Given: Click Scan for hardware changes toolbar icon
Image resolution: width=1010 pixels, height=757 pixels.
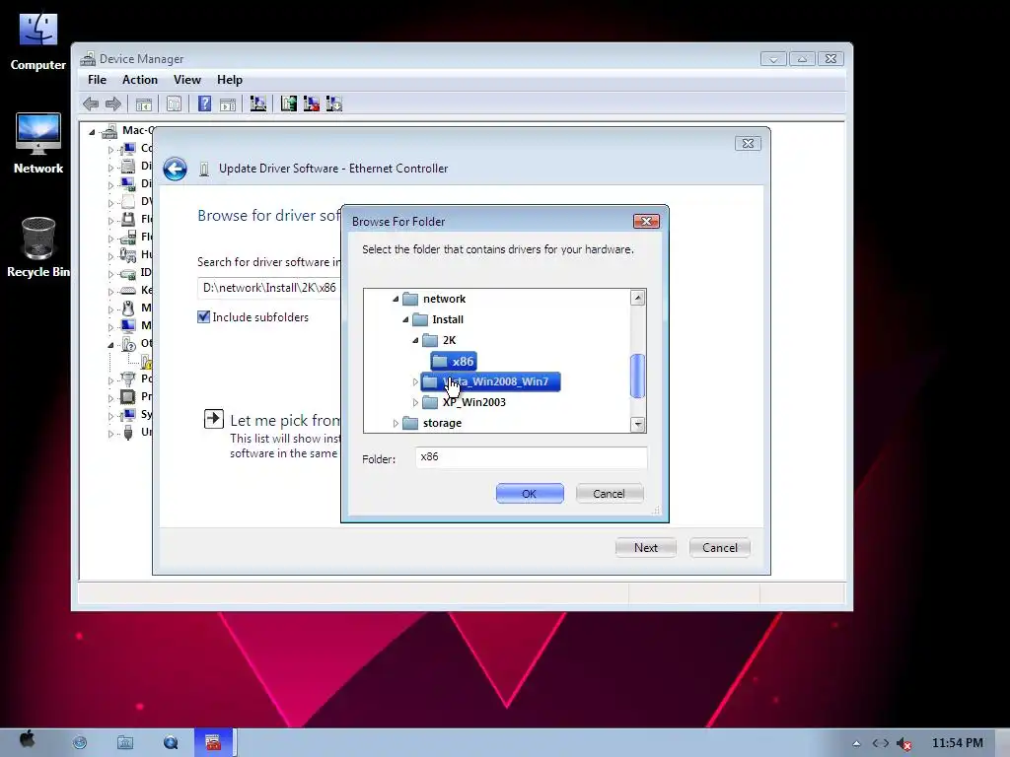Looking at the screenshot, I should pyautogui.click(x=258, y=103).
